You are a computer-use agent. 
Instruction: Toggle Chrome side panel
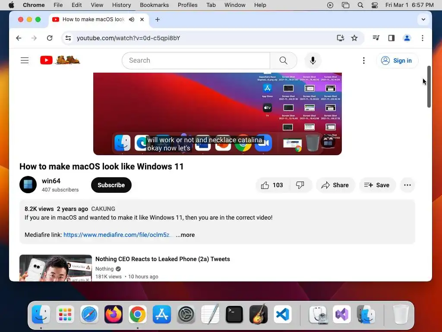tap(391, 38)
